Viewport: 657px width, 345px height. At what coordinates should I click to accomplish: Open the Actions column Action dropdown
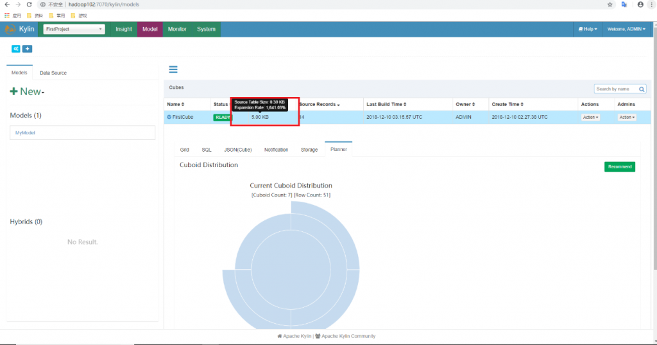pos(590,118)
